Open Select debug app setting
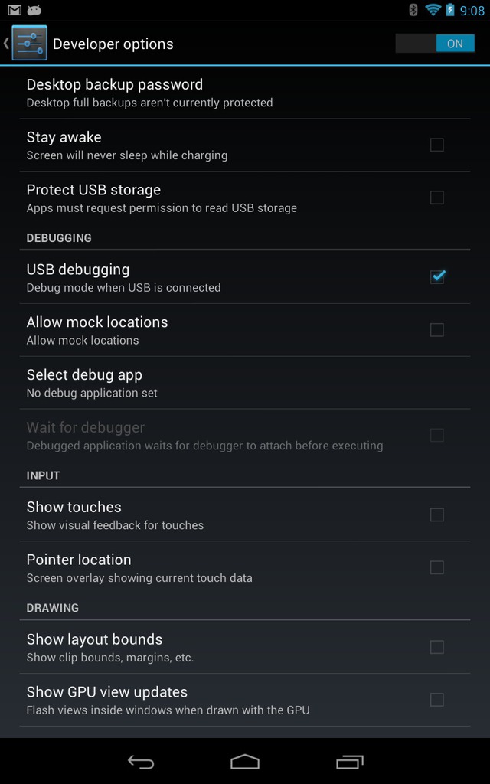 245,383
